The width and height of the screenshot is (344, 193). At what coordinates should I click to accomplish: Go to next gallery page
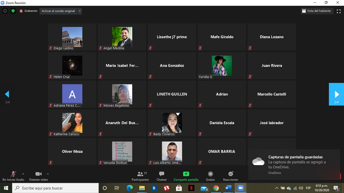coord(336,94)
